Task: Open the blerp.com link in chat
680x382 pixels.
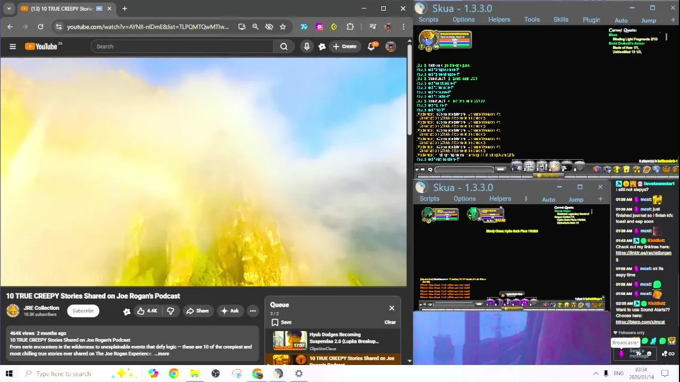Action: click(640, 322)
